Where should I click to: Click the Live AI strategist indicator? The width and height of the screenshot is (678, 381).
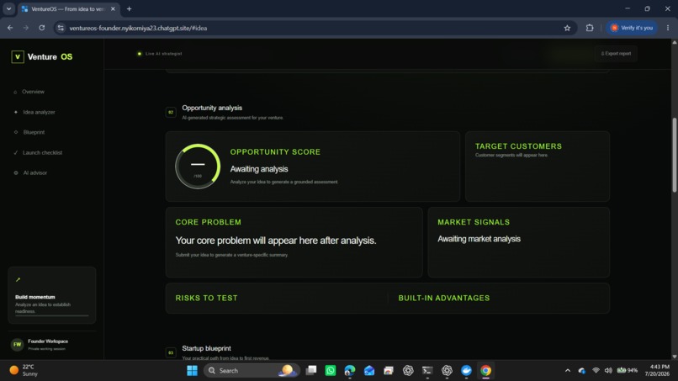pos(160,54)
